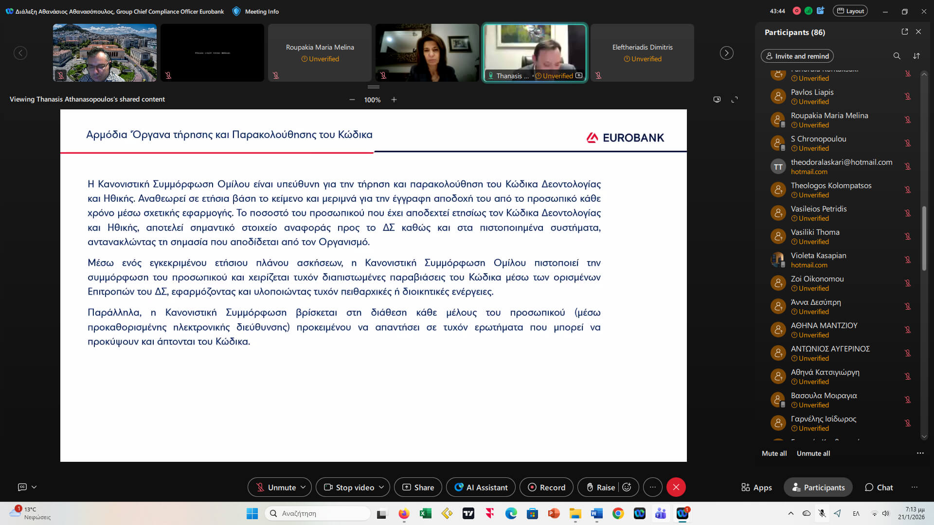934x525 pixels.
Task: Click the Layout button
Action: click(x=850, y=11)
